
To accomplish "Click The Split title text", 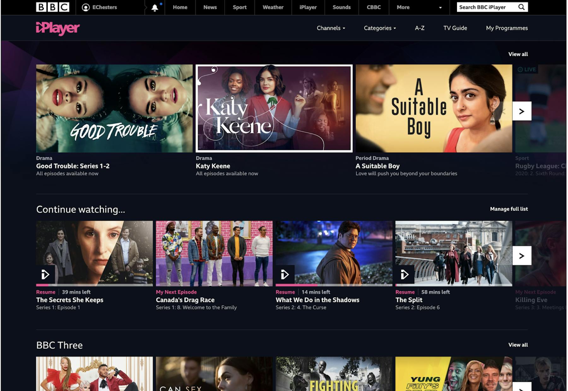I will pos(409,300).
